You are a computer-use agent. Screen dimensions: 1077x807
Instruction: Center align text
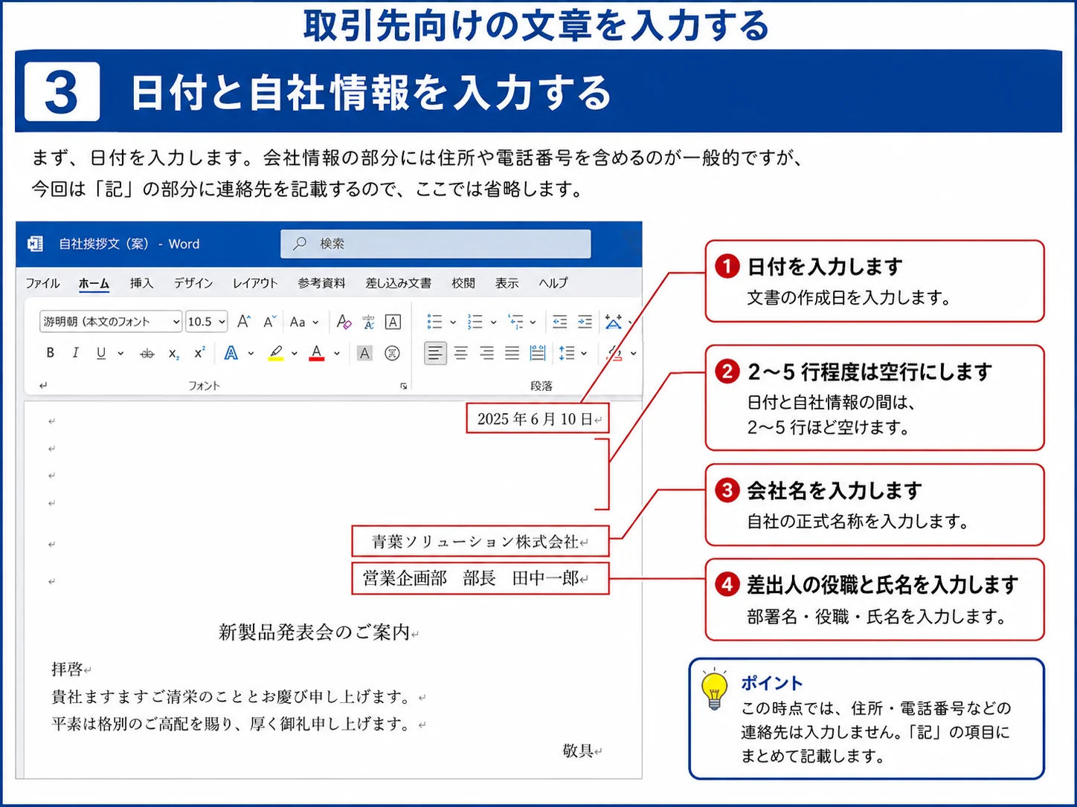coord(461,353)
